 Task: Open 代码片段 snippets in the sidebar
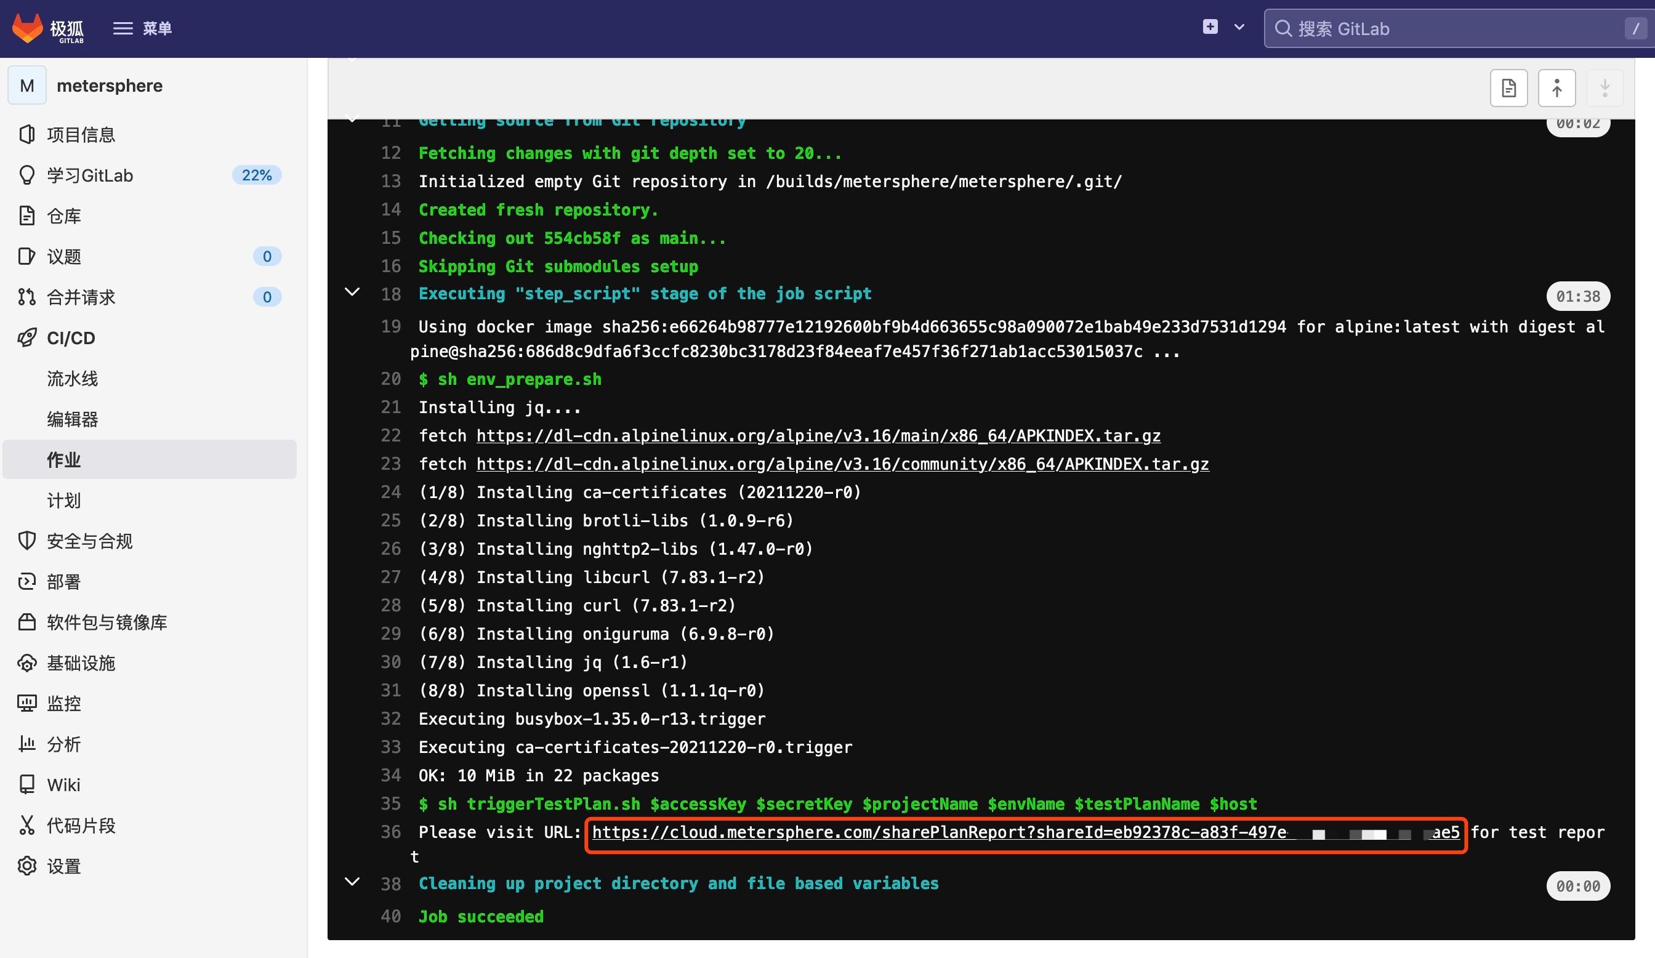pyautogui.click(x=82, y=826)
